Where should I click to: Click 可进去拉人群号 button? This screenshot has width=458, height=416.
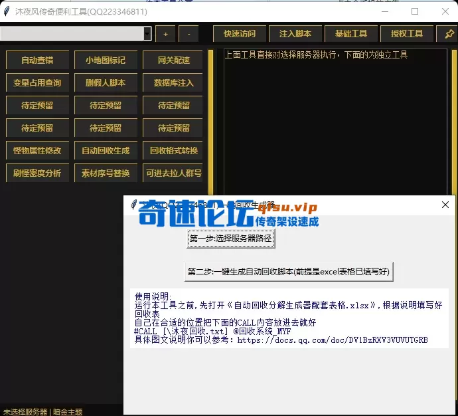click(x=174, y=173)
